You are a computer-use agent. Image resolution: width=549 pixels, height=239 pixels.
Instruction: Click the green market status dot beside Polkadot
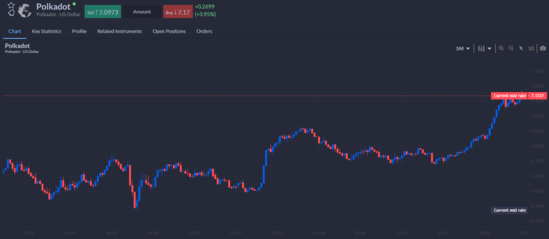tap(74, 4)
